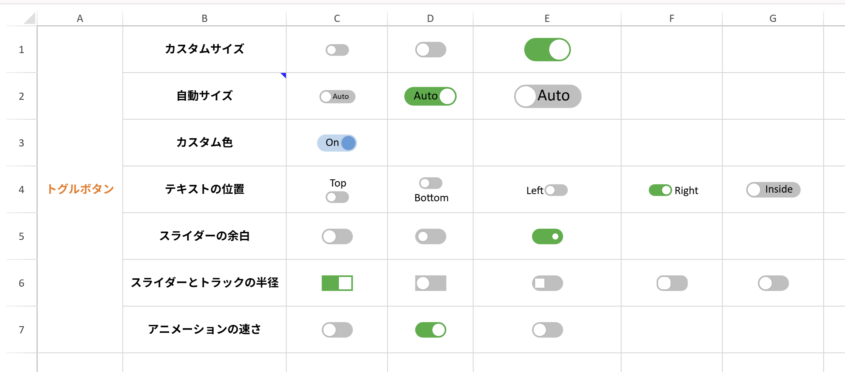Screen dimensions: 845x372
Task: Toggle the small switch in row カスタムサイズ
Action: pyautogui.click(x=337, y=50)
